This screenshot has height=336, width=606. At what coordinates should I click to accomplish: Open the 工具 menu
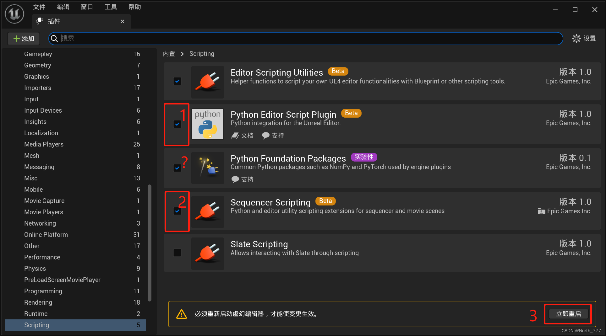111,7
